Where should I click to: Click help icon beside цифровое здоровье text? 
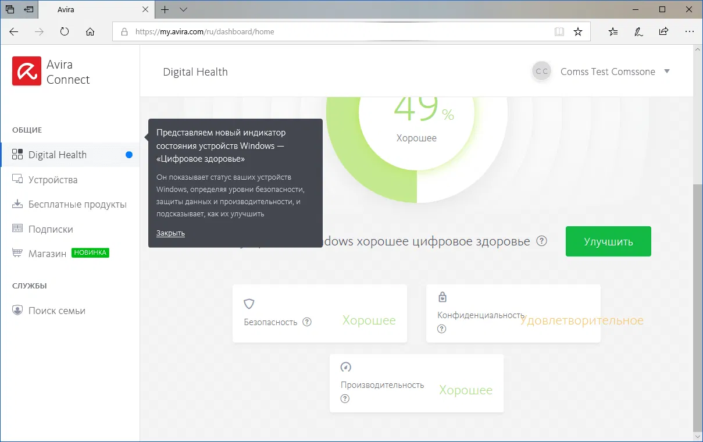click(541, 241)
